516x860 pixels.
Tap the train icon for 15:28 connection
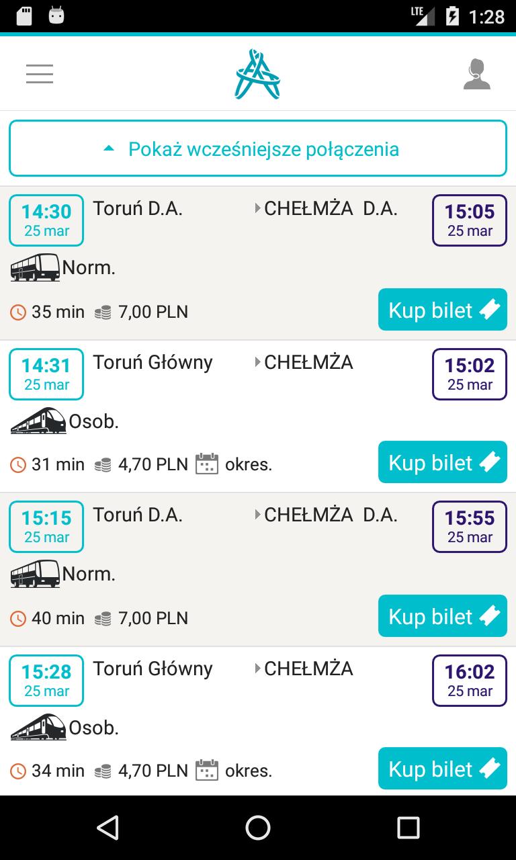(38, 728)
